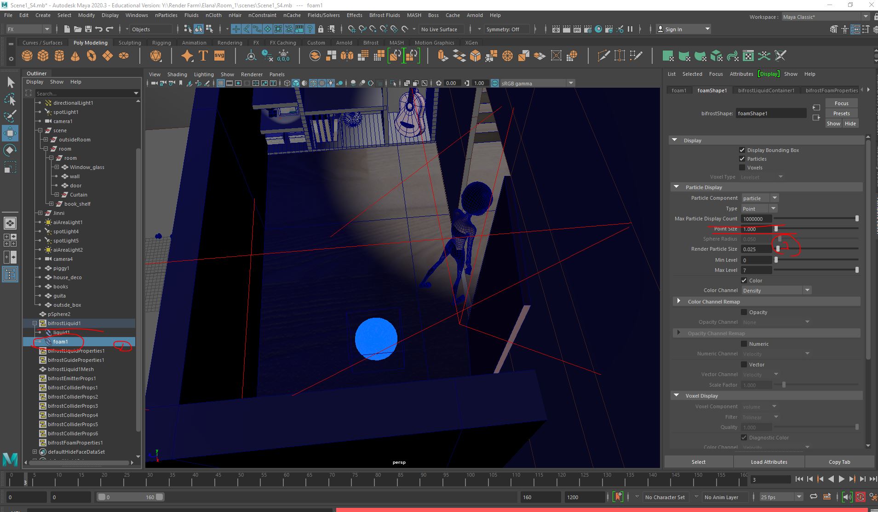Viewport: 878px width, 512px height.
Task: Open the Particle Component dropdown
Action: tap(759, 198)
